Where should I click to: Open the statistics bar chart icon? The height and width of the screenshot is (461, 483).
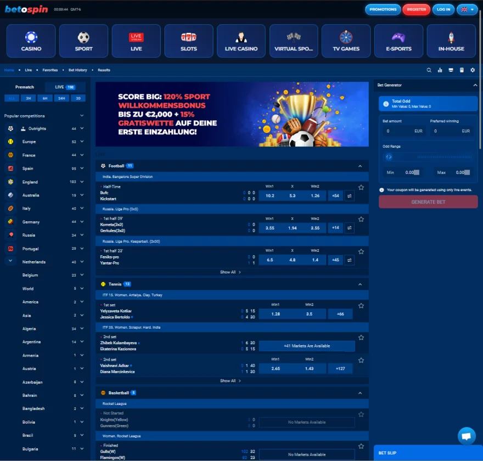pos(440,70)
